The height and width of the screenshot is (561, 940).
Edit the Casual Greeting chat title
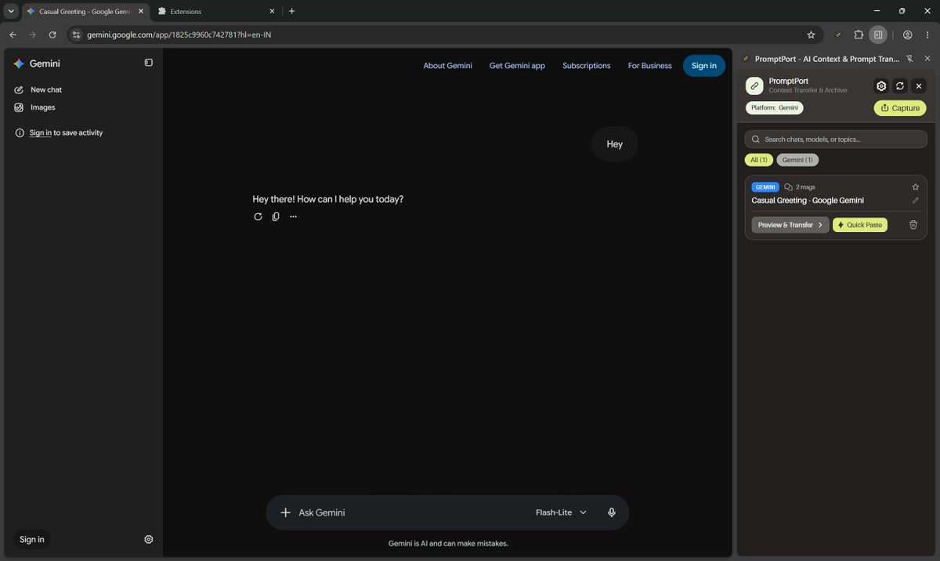pyautogui.click(x=916, y=201)
